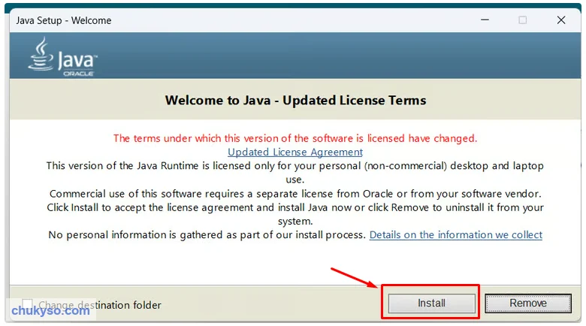586x326 pixels.
Task: Click the Commercial use of this software sentence
Action: coord(295,194)
